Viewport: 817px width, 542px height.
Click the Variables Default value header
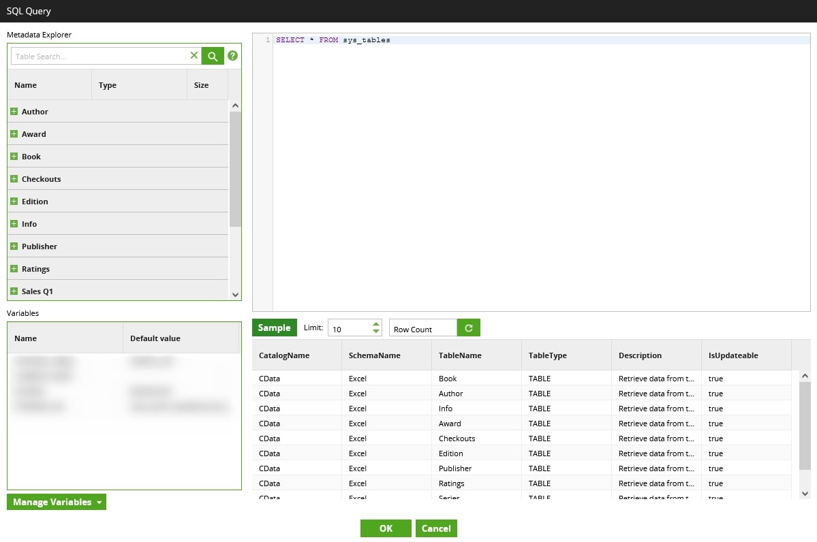click(181, 338)
